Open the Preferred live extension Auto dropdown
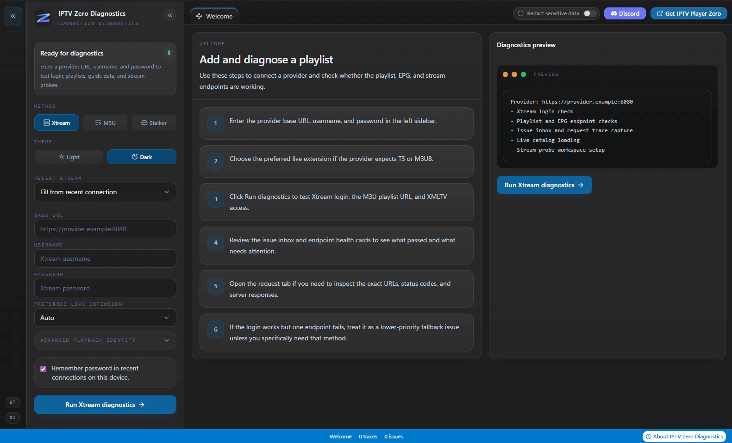 [105, 318]
